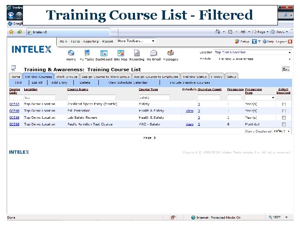The width and height of the screenshot is (300, 225).
Task: Sort by Course Name column header
Action: 77,89
